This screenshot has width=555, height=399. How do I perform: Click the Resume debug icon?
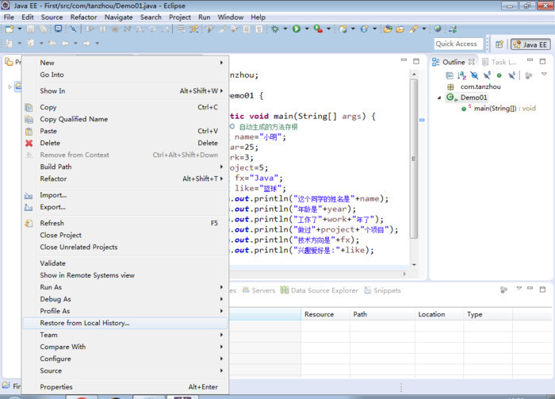coord(90,29)
